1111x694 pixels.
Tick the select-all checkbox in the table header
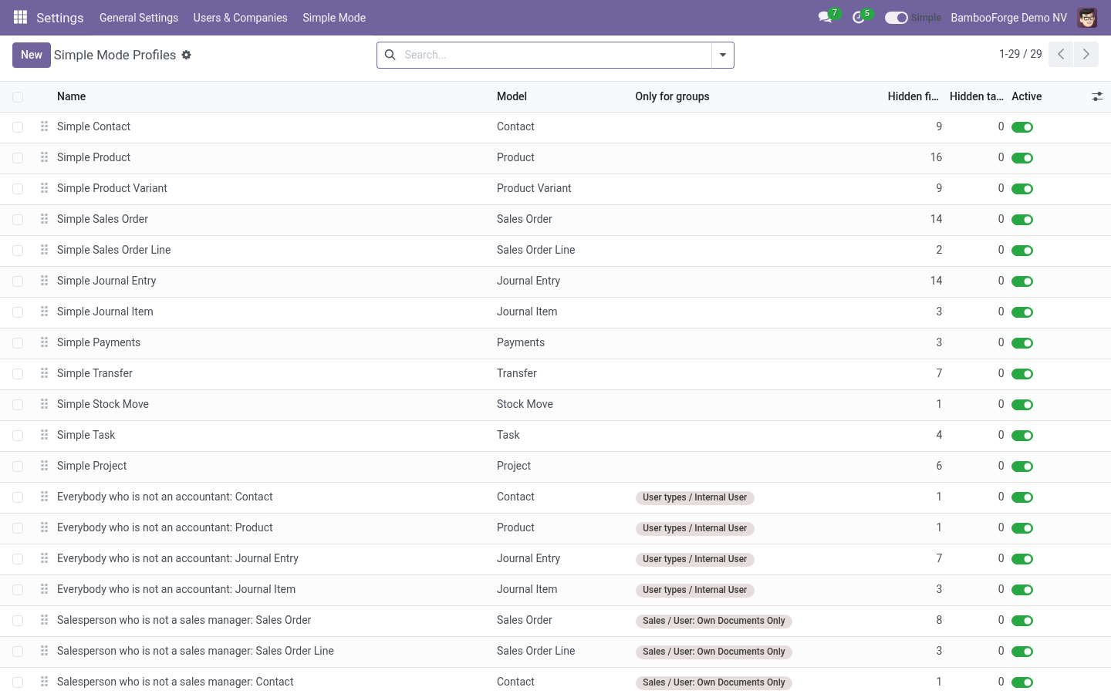pos(18,97)
